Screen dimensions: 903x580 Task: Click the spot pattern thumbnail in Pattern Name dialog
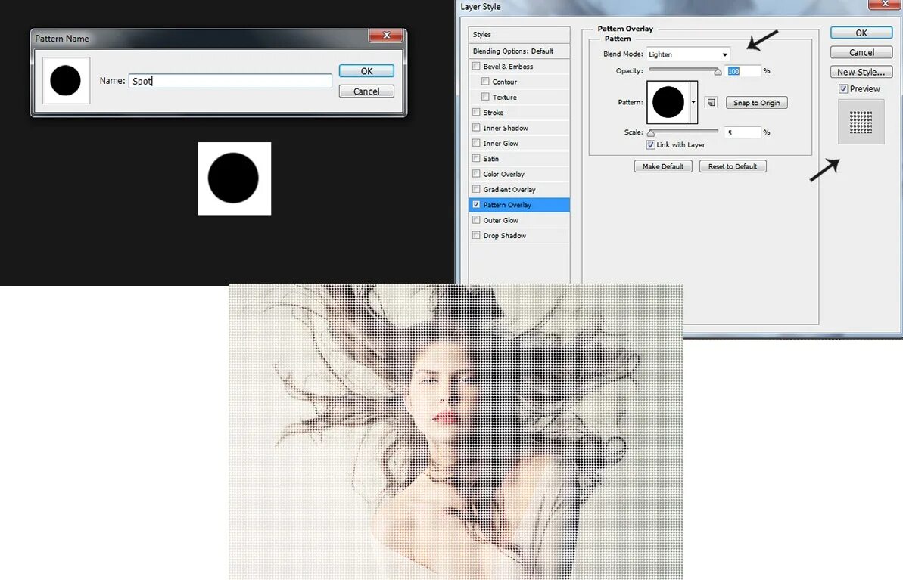click(x=66, y=80)
